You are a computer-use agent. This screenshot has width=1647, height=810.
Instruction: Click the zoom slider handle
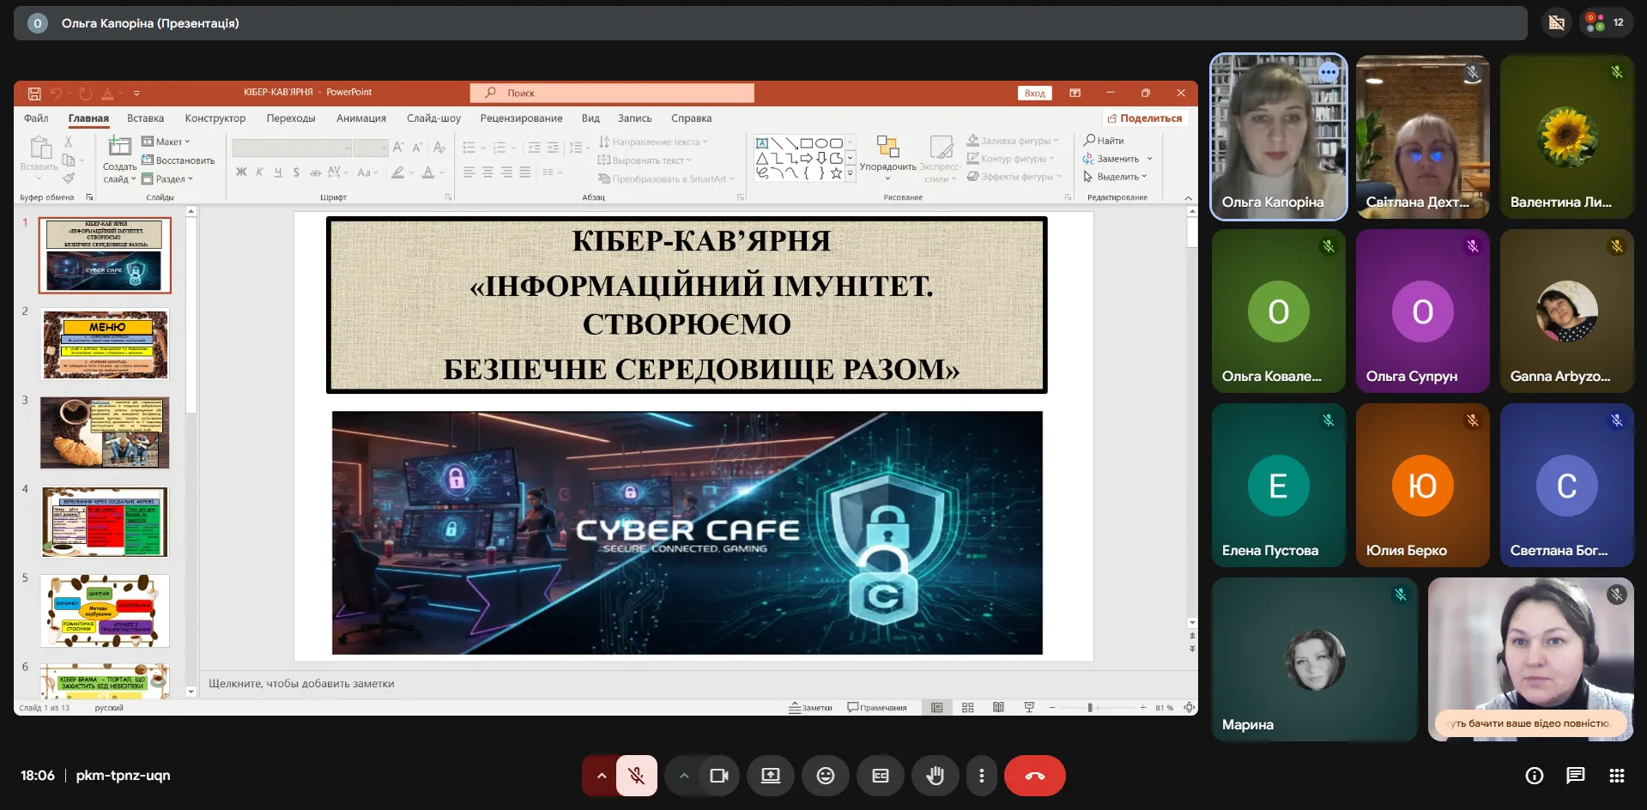coord(1090,708)
